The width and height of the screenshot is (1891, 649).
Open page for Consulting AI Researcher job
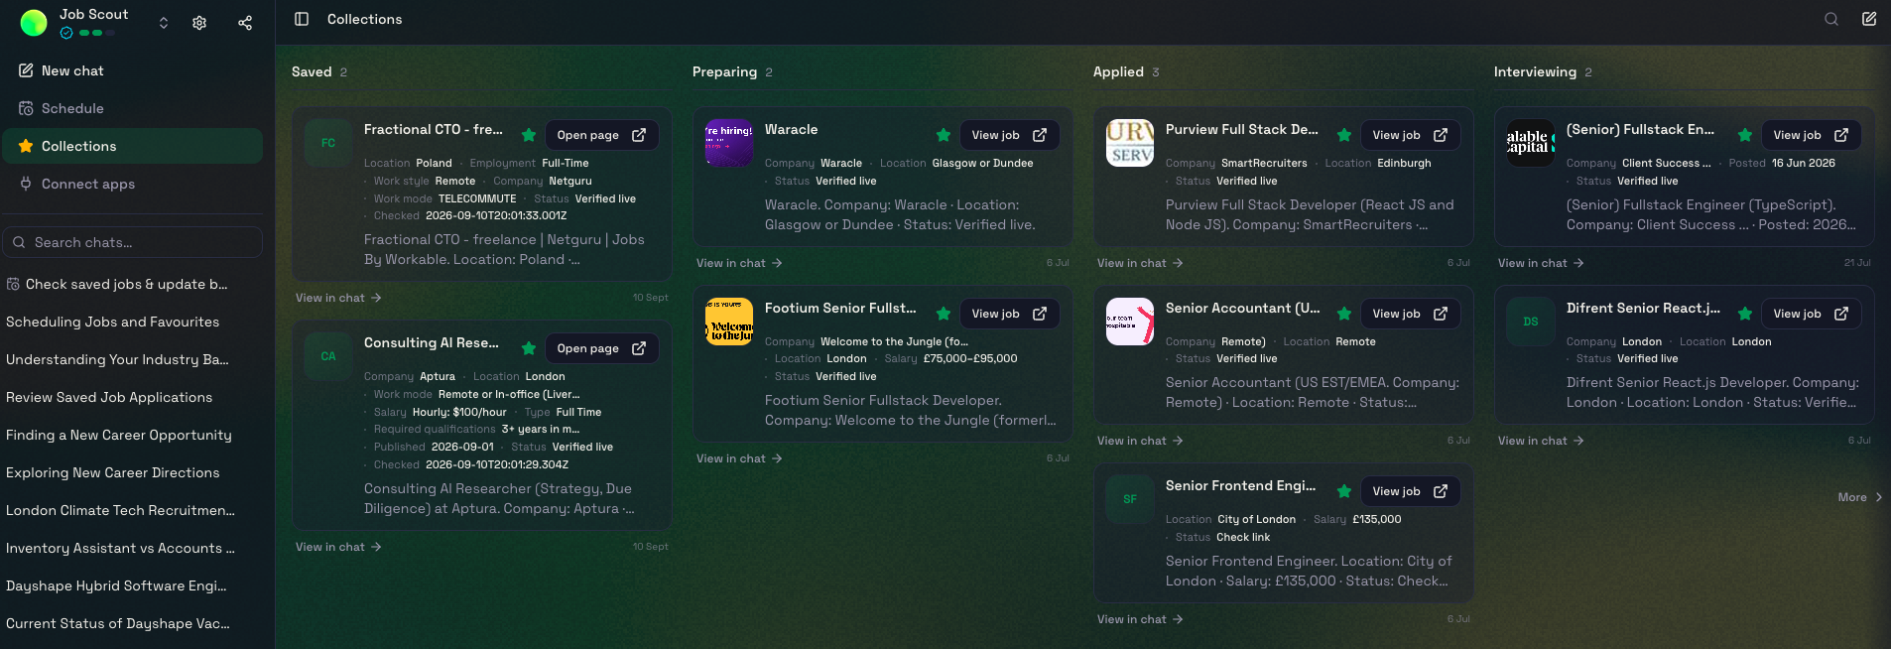click(x=602, y=348)
